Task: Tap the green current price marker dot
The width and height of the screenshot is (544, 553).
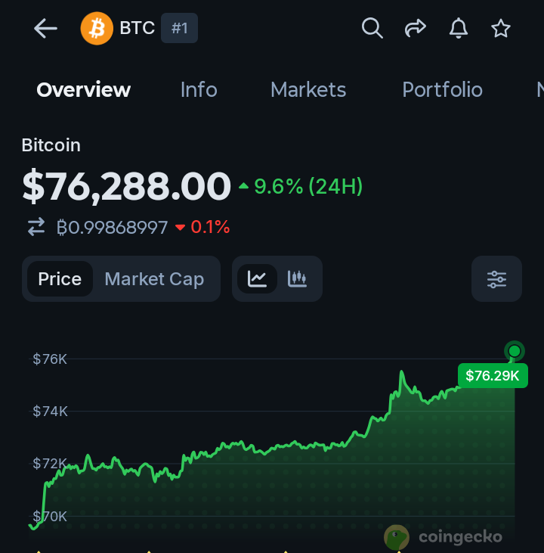Action: point(515,351)
